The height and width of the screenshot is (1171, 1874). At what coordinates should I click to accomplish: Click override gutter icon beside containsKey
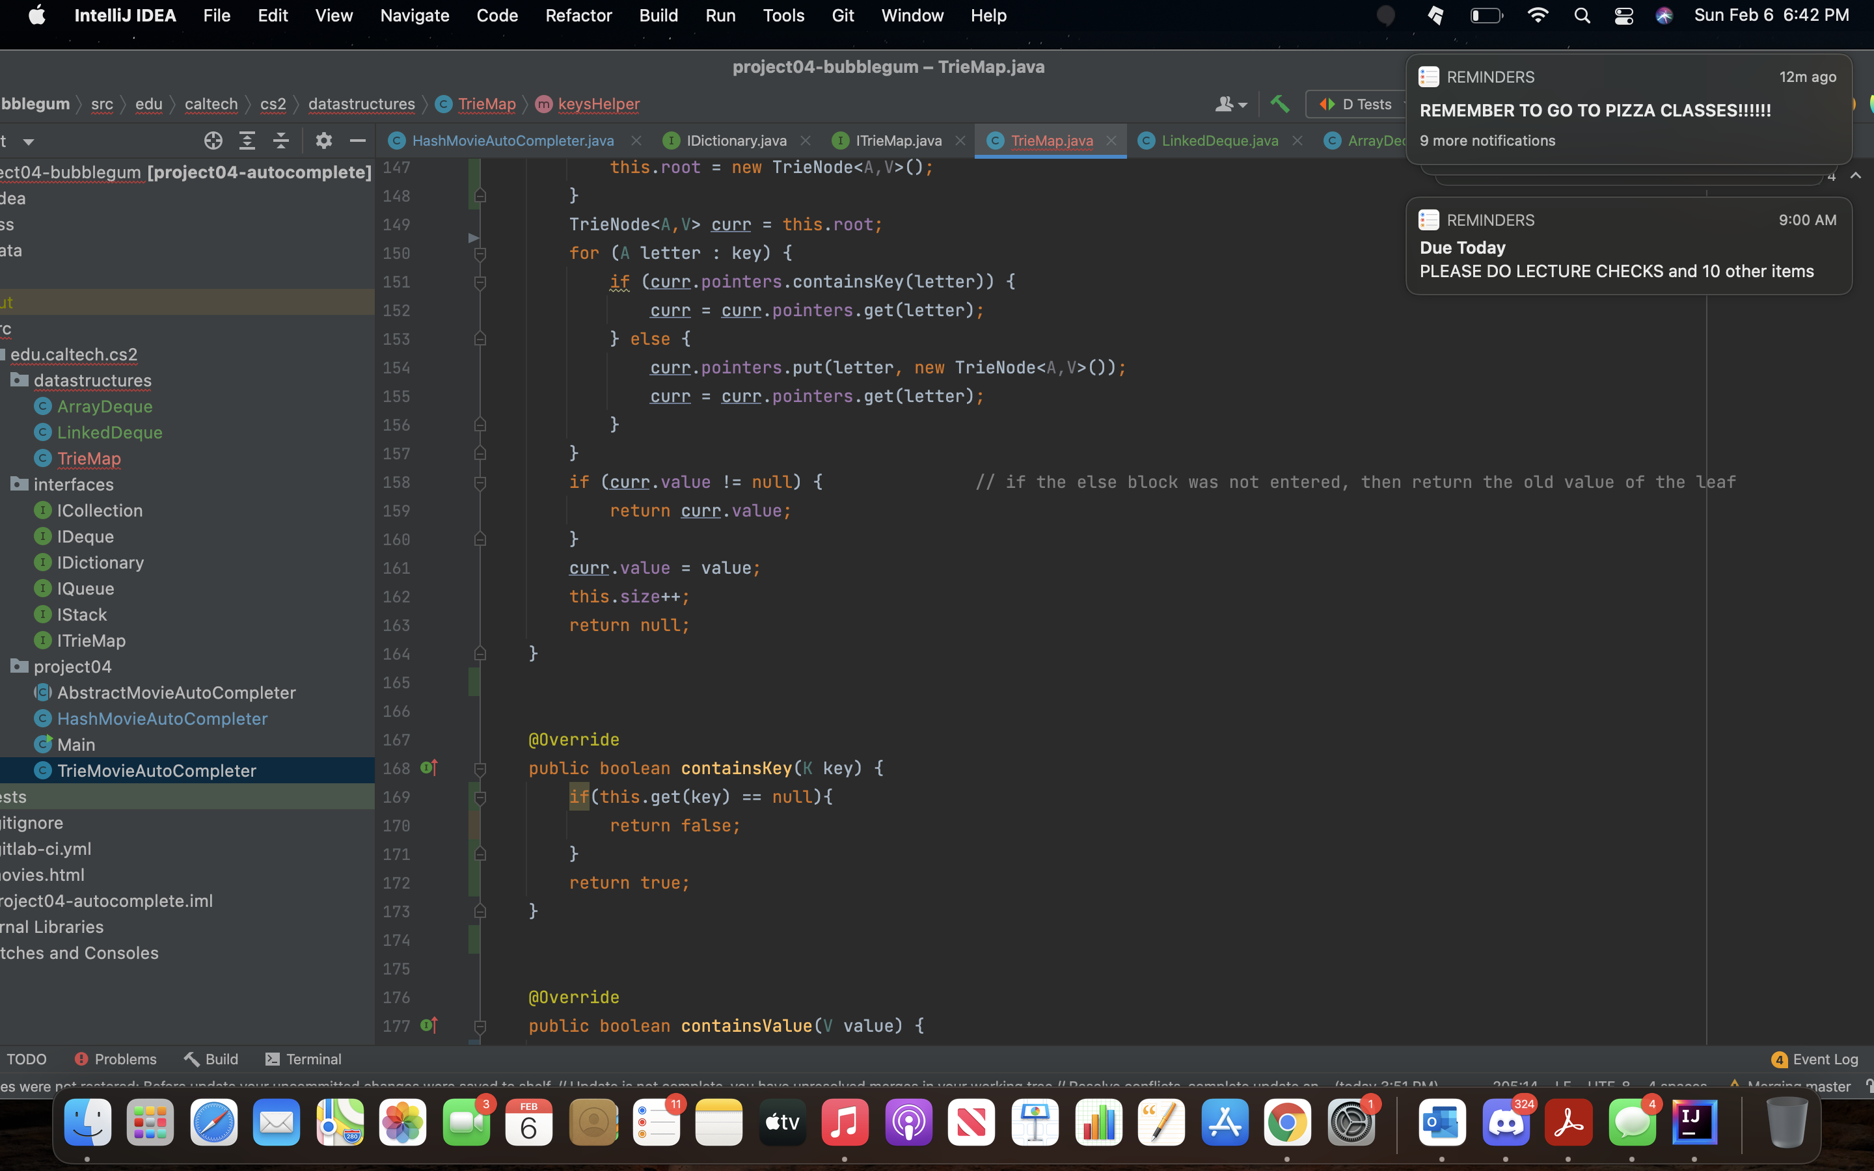pos(429,768)
